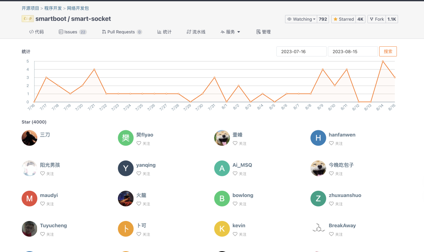Screen dimensions: 424x252
Task: Open the smart-socket repository link
Action: click(x=91, y=19)
